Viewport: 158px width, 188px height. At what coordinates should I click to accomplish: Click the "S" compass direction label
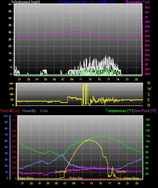tap(149, 95)
